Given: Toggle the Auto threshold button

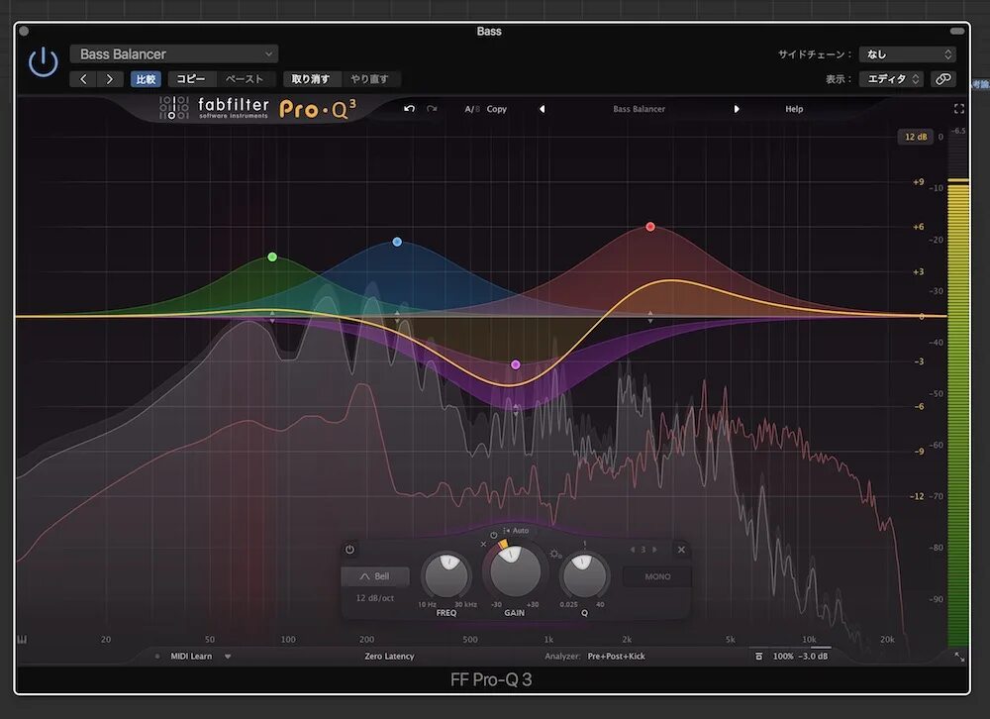Looking at the screenshot, I should [516, 530].
